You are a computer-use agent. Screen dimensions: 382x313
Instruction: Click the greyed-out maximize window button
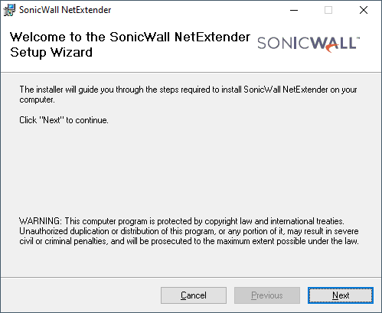tap(328, 10)
